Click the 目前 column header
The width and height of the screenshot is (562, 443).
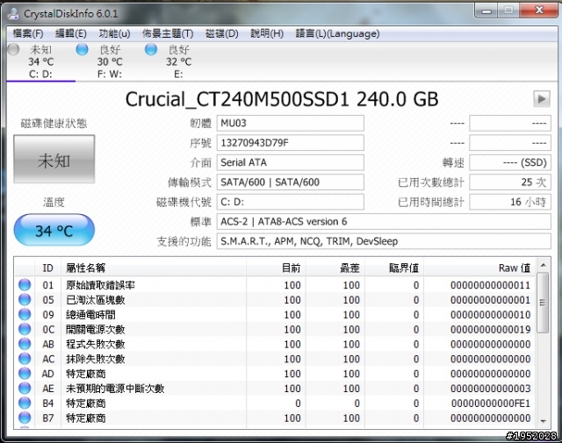click(x=276, y=268)
